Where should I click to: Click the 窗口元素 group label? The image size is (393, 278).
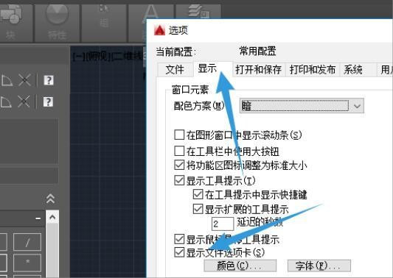pyautogui.click(x=190, y=90)
